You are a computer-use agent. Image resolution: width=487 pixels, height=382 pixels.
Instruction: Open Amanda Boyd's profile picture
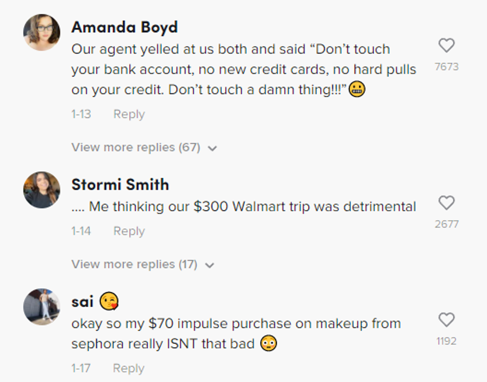pos(42,32)
